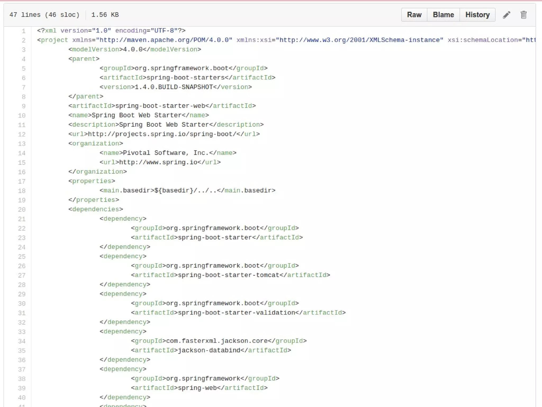Select line number 27 in gutter
Screen dimensions: 542x407
(x=22, y=276)
